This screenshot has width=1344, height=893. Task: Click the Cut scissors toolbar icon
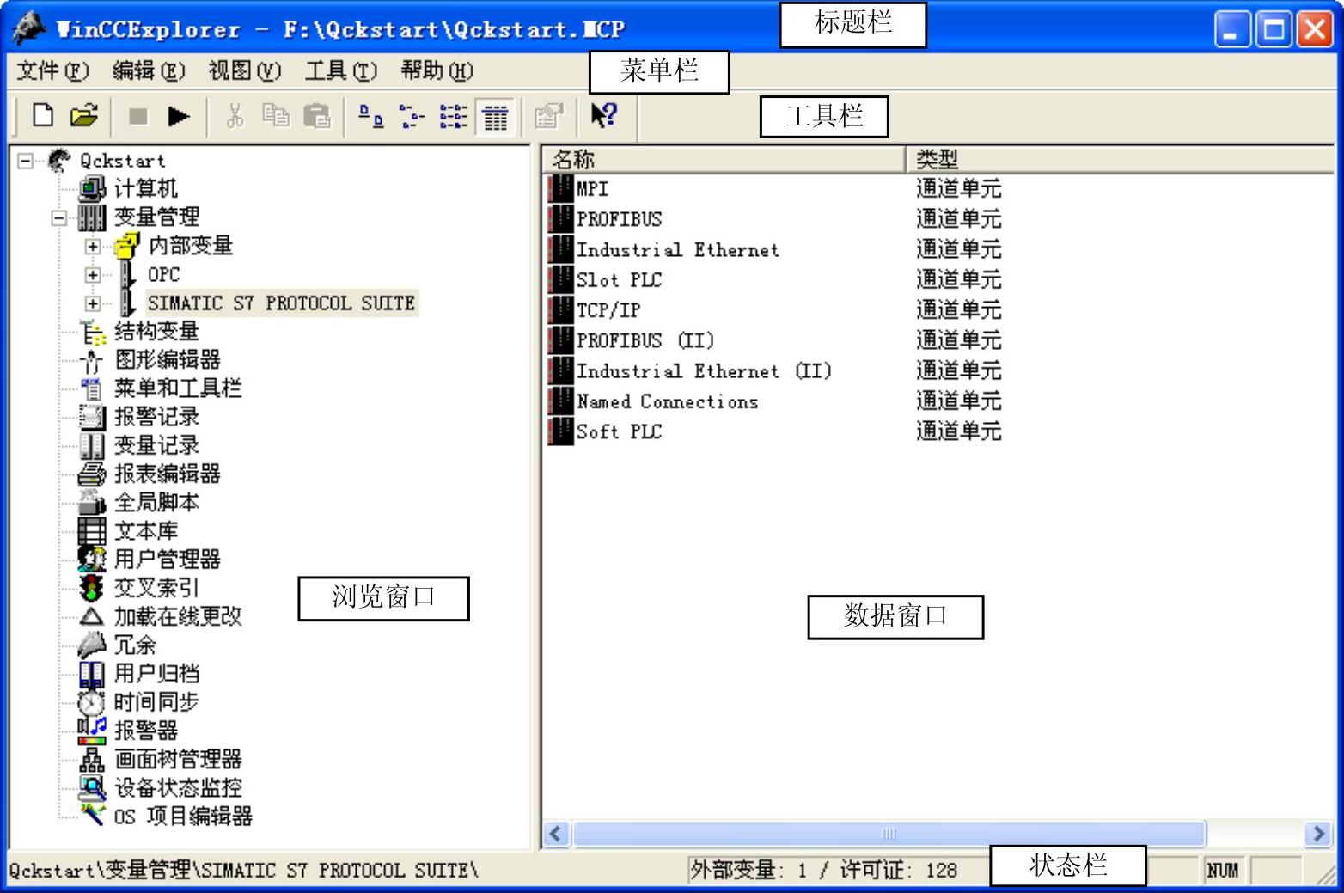pyautogui.click(x=235, y=116)
